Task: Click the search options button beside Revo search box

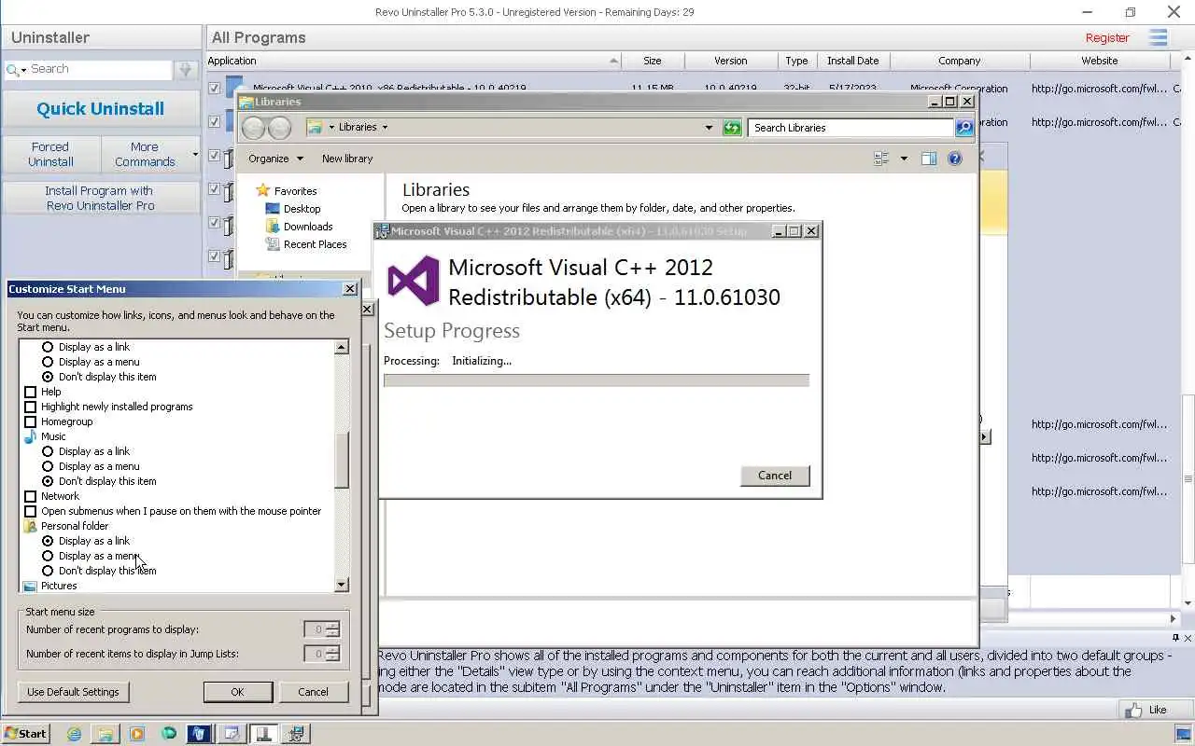Action: [x=185, y=70]
